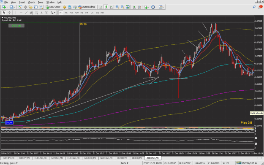The width and height of the screenshot is (264, 165).
Task: Select the Text Label tool
Action: (47, 13)
